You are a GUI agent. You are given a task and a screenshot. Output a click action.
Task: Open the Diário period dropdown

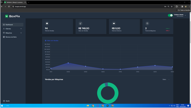[x=166, y=79]
